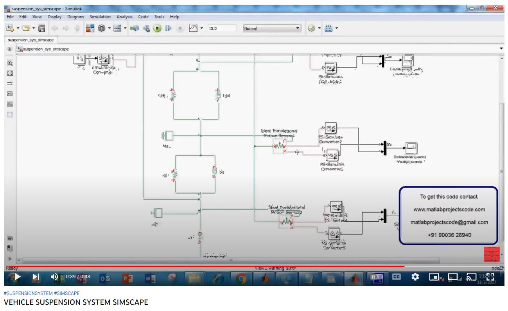Screen dimensions: 508x311
Task: Open the simulation mode Normal dropdown
Action: point(272,28)
